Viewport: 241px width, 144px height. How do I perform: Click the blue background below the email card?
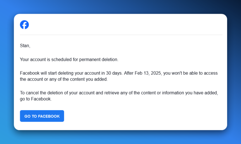tap(120, 137)
